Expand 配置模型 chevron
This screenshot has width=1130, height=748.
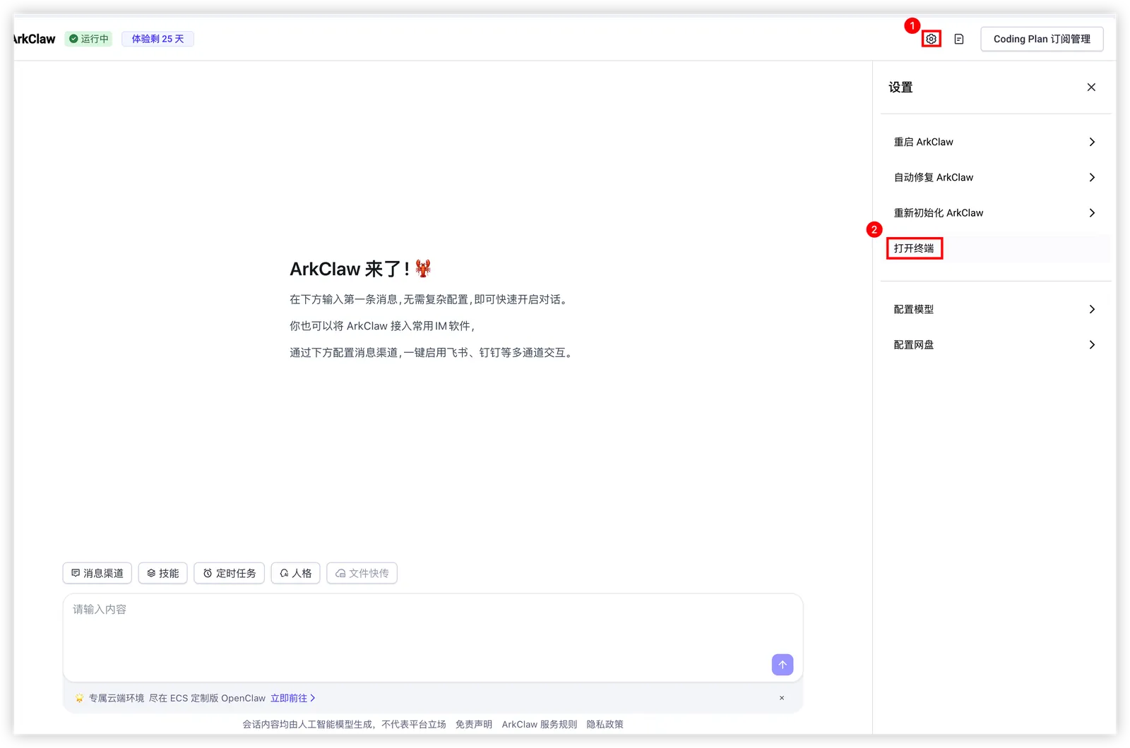[1092, 309]
